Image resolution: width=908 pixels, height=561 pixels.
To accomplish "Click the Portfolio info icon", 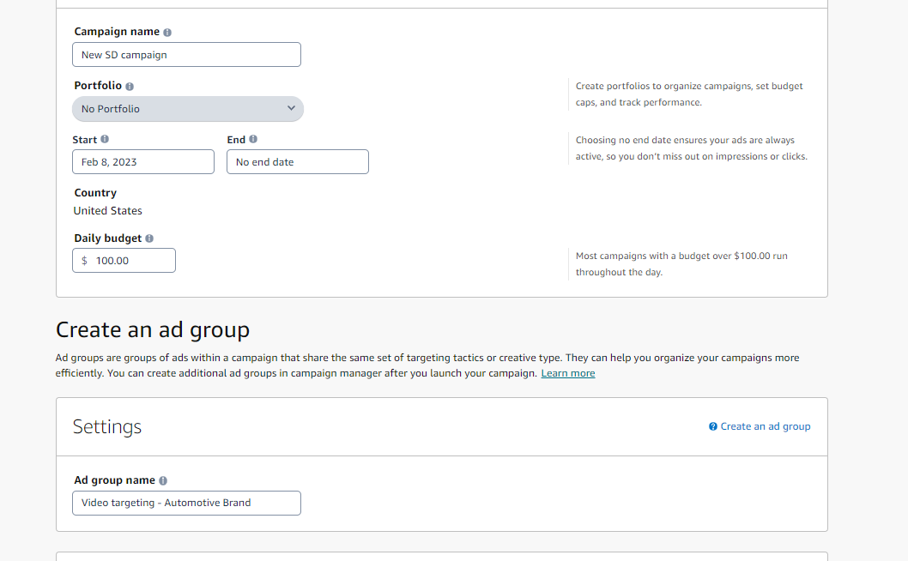I will 130,87.
